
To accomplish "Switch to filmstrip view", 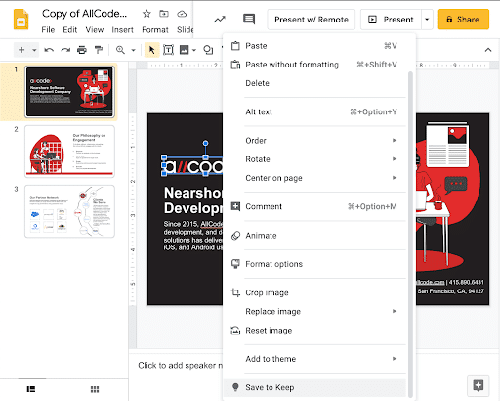I will (x=31, y=389).
